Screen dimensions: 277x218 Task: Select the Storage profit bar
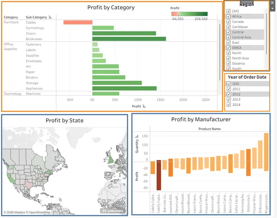tap(117, 83)
